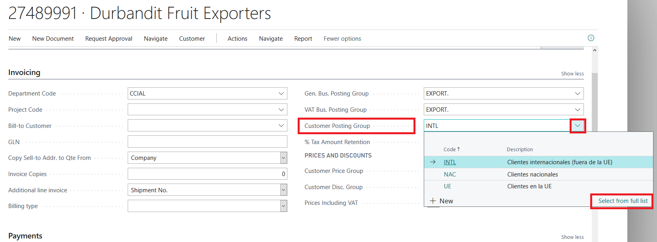Open the Gen. Bus. Posting Group chevron

578,94
